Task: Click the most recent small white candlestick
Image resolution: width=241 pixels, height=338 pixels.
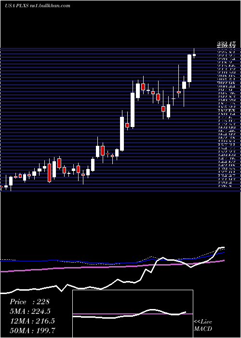Action: click(x=194, y=55)
